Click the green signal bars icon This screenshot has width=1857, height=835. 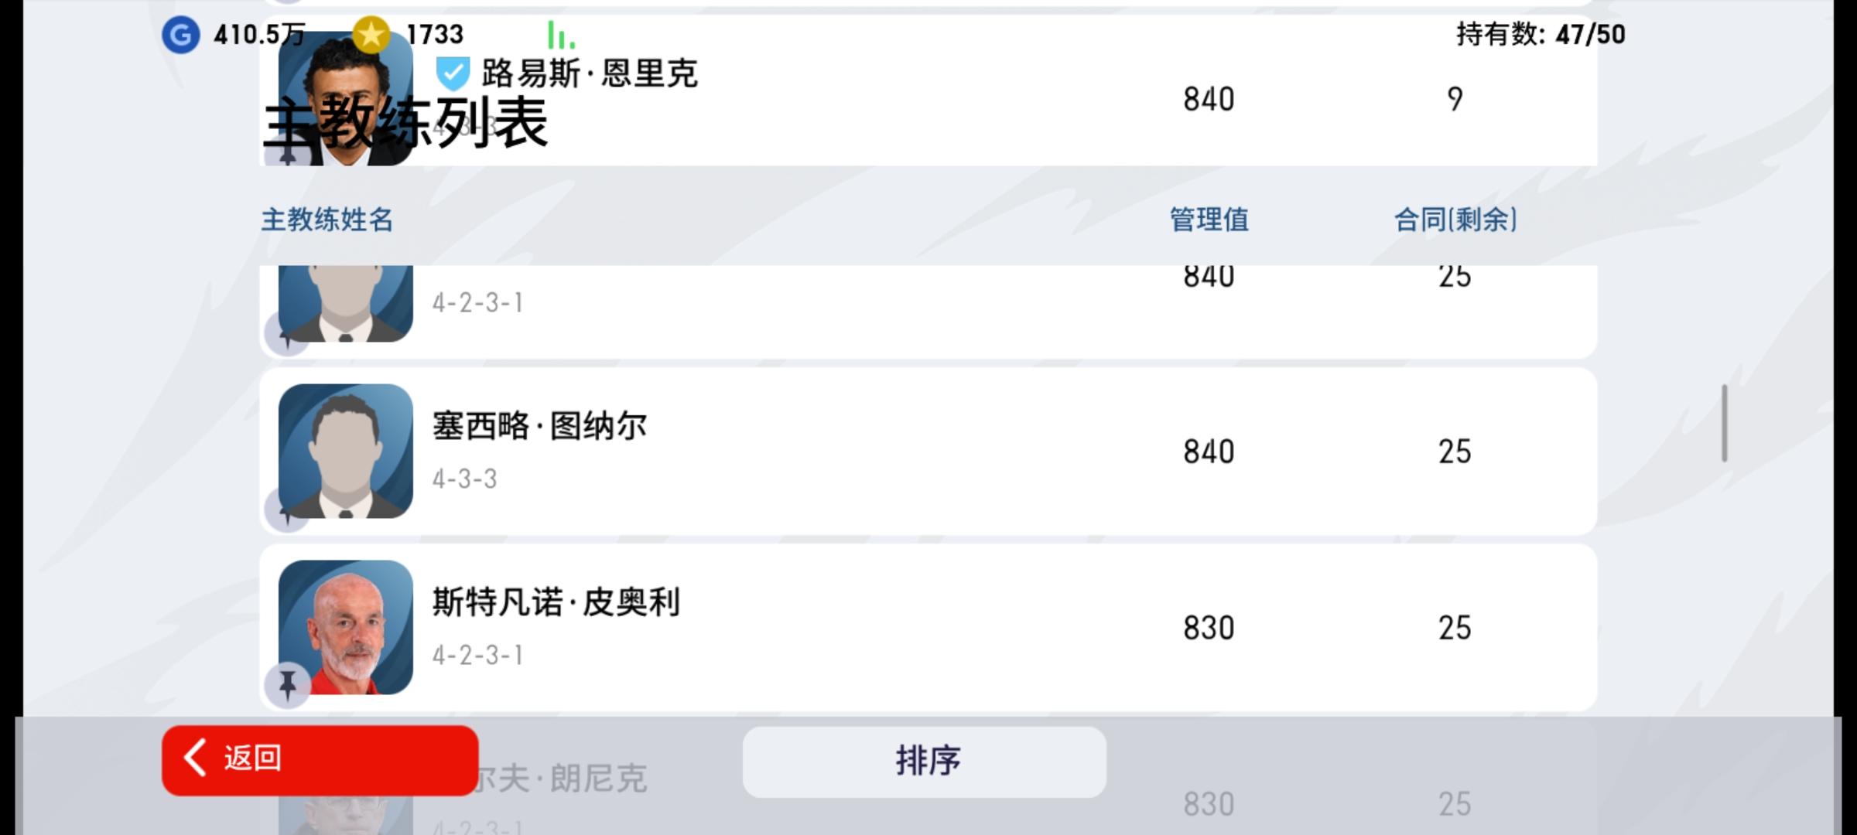[x=561, y=35]
